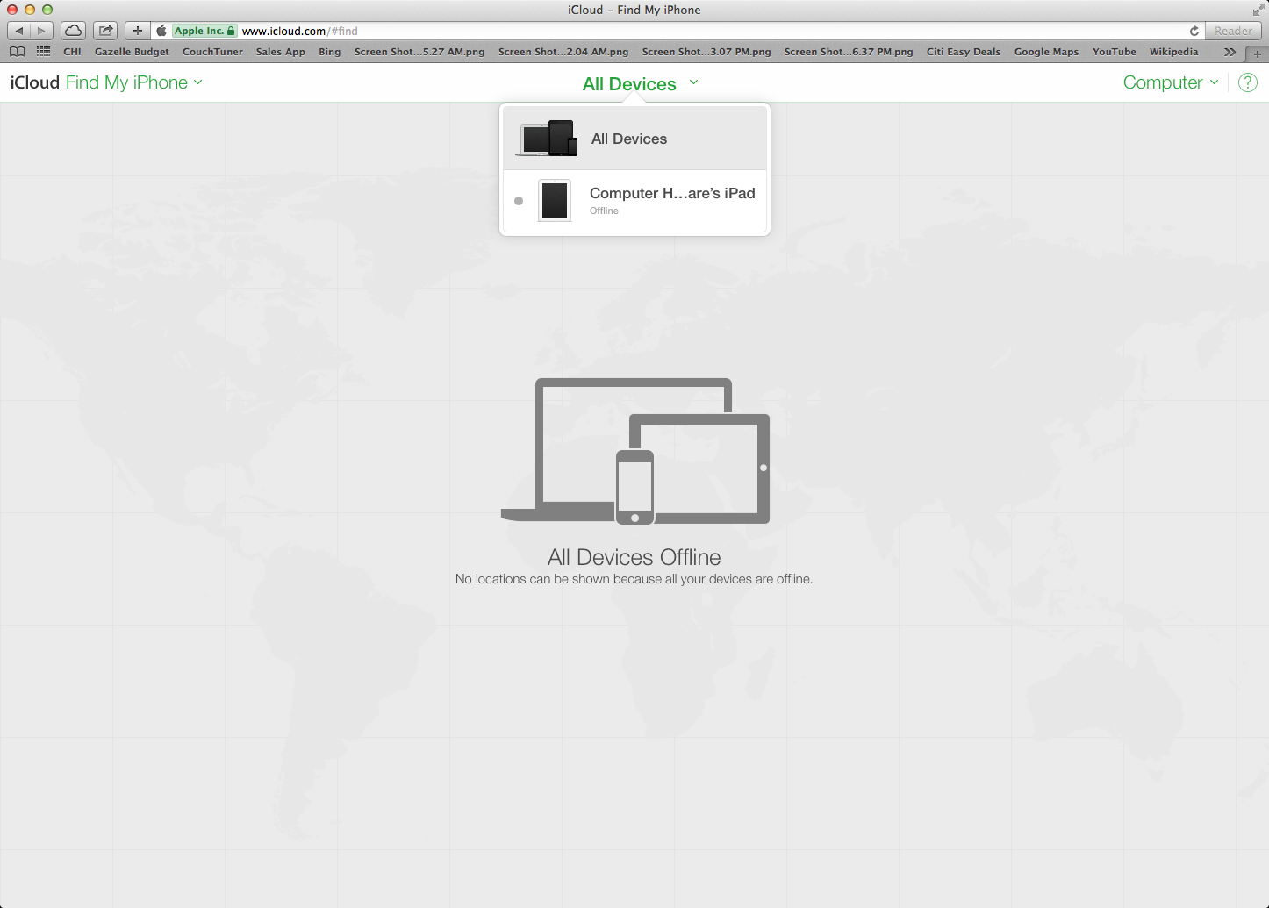Click the Reader button in address bar
This screenshot has height=908, width=1269.
point(1233,31)
